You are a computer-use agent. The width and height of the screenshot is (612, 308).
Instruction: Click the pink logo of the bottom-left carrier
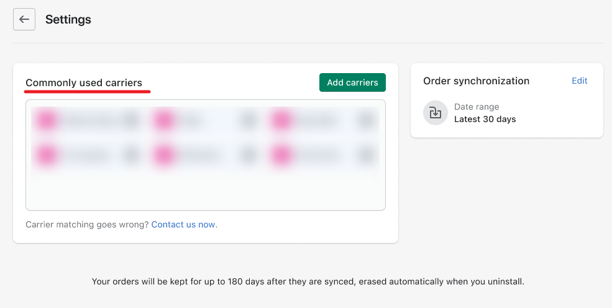46,154
